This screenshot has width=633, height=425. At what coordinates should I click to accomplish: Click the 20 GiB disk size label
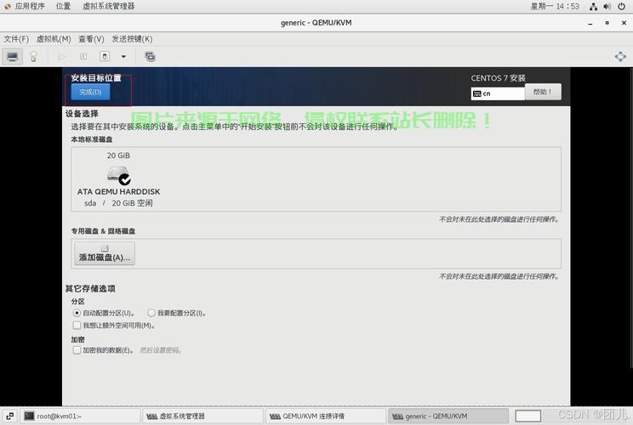[x=118, y=156]
